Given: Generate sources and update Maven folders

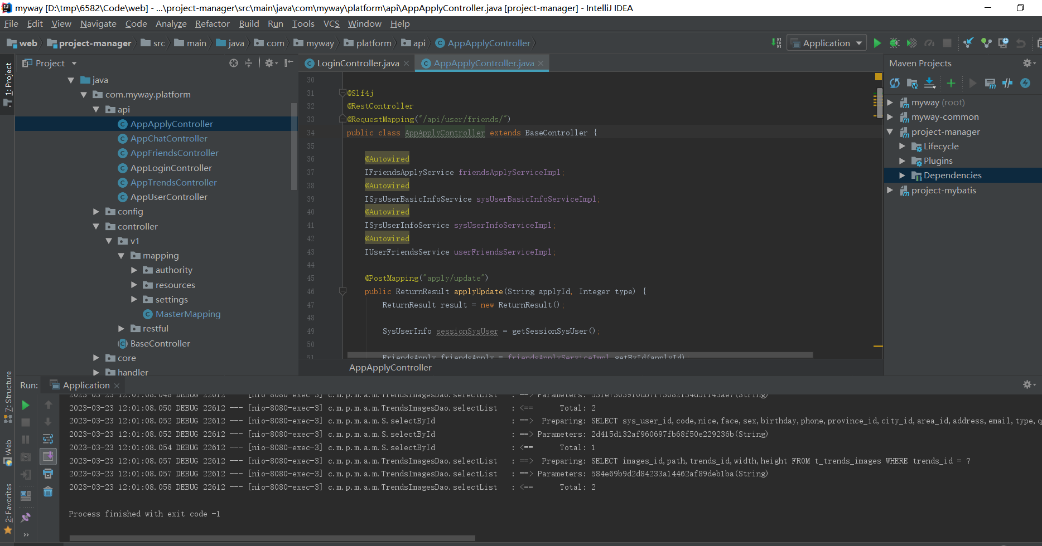Looking at the screenshot, I should point(912,83).
